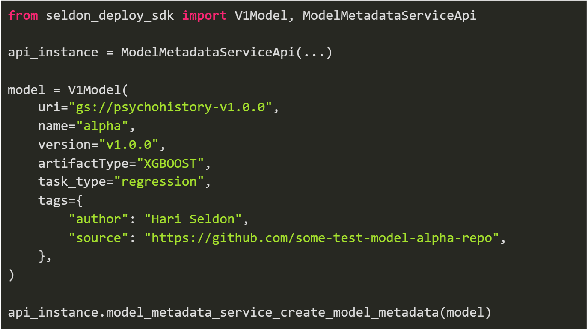Viewport: 588px width, 329px height.
Task: Click the "XGBOOST" artifactType value
Action: click(170, 163)
